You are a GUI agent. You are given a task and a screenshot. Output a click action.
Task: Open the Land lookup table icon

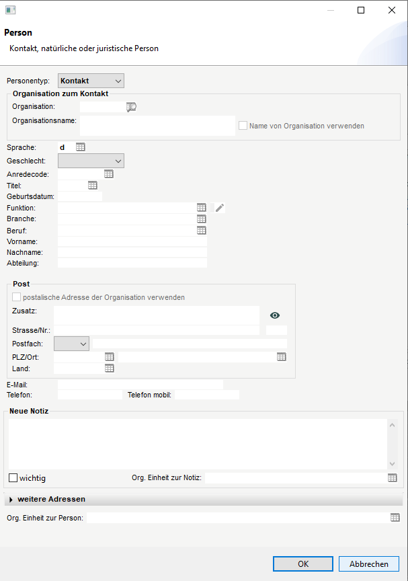pyautogui.click(x=109, y=369)
